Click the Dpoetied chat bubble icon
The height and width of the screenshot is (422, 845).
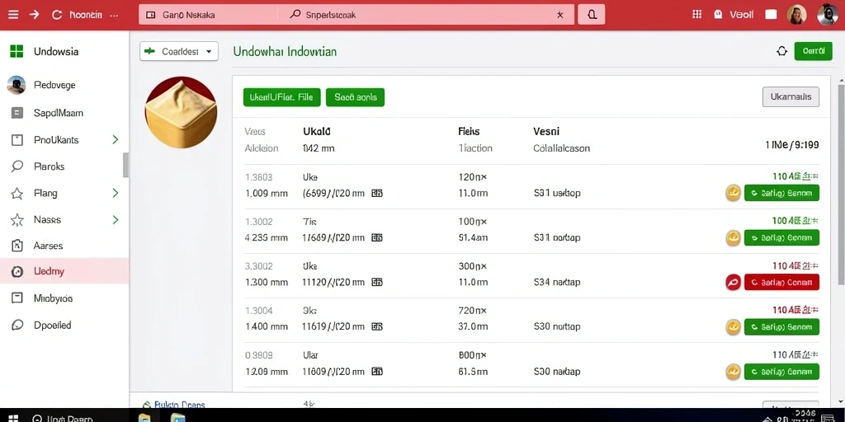click(x=17, y=325)
